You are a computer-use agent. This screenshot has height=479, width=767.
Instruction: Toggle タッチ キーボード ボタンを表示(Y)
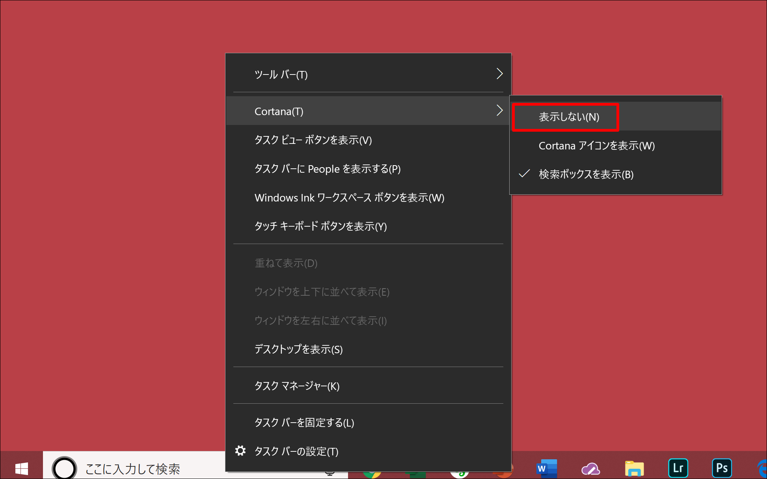(368, 226)
